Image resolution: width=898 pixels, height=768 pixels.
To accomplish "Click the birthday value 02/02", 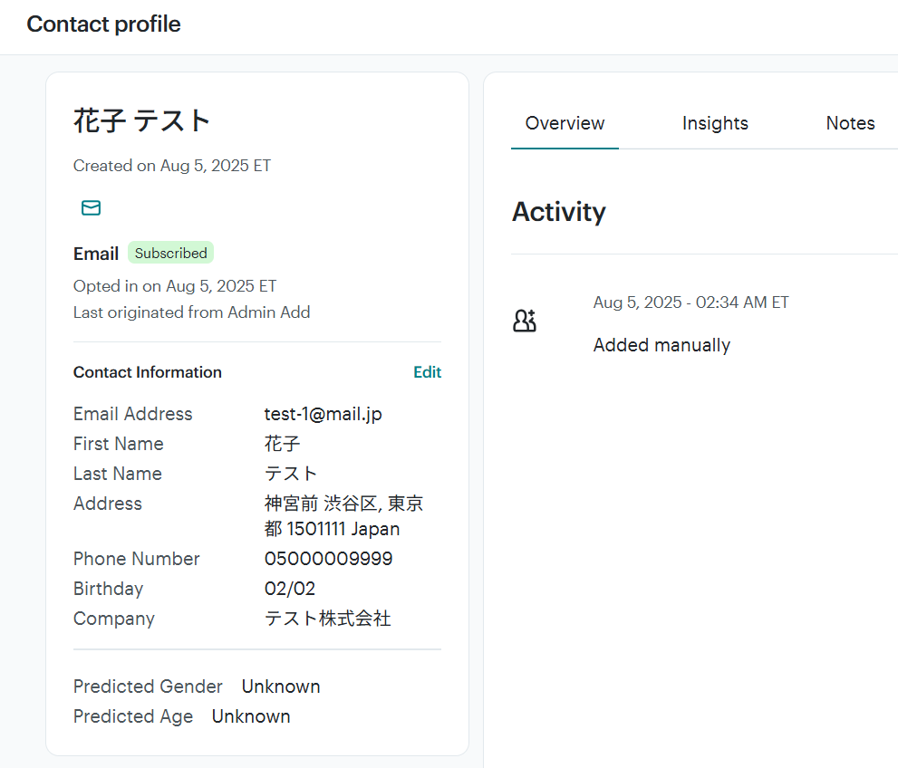I will coord(290,589).
